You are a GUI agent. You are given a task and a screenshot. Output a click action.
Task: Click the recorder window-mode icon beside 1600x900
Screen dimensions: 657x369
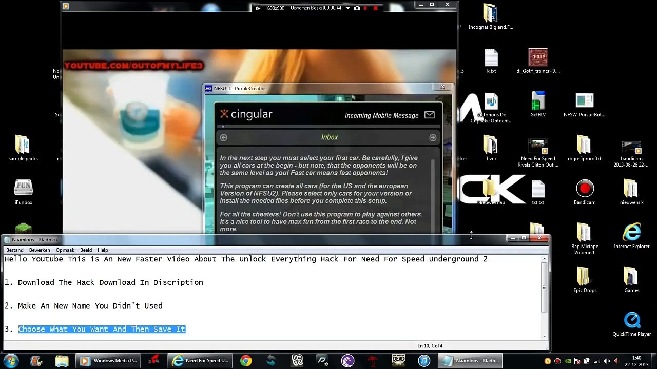point(258,8)
